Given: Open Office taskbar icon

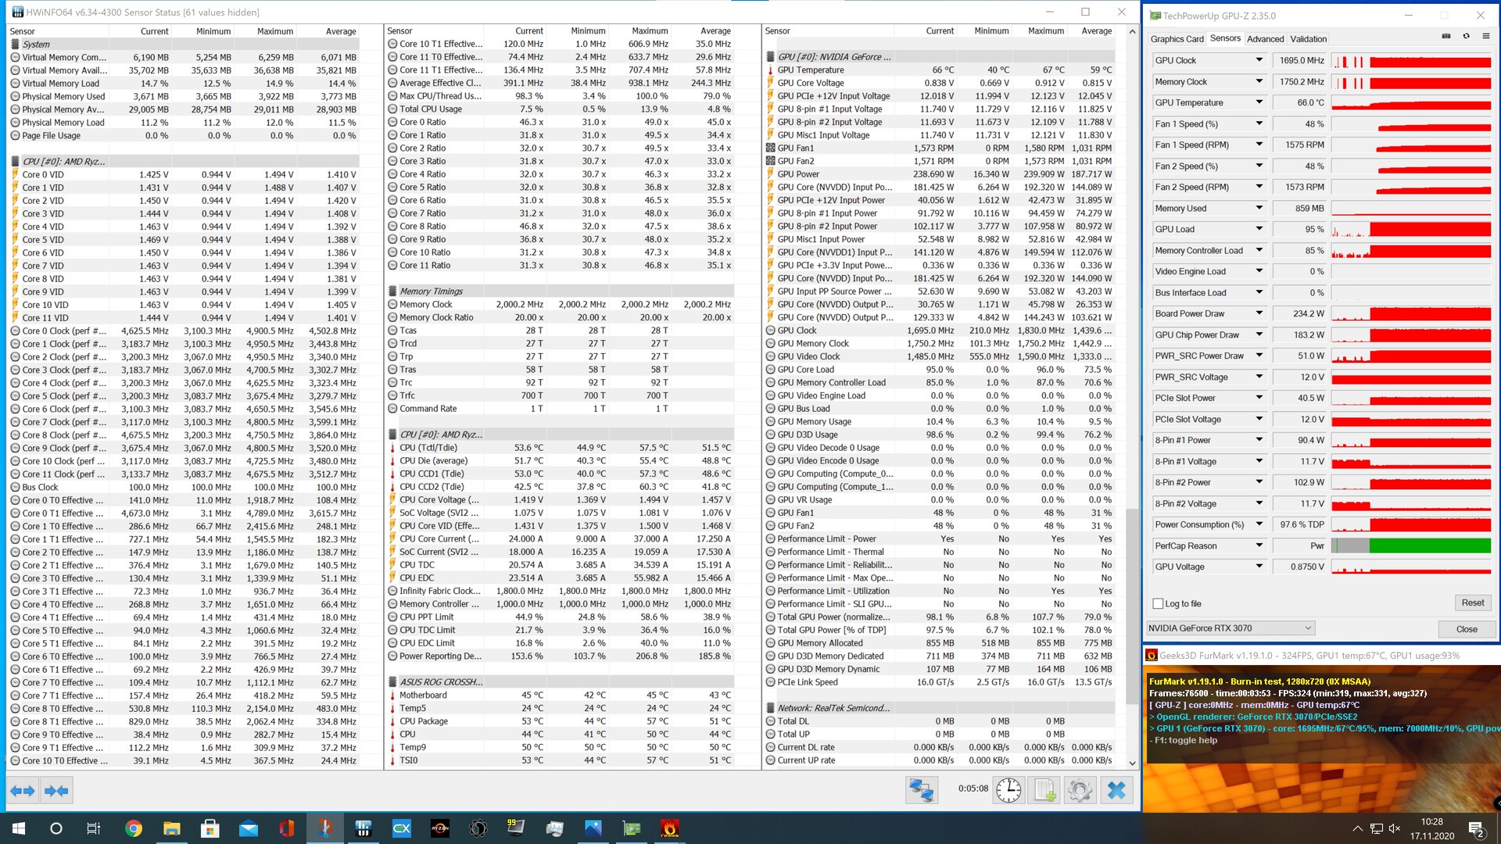Looking at the screenshot, I should click(286, 828).
